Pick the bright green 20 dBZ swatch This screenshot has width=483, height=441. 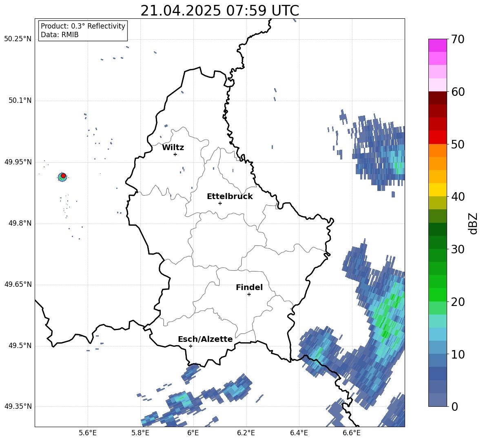coord(437,295)
